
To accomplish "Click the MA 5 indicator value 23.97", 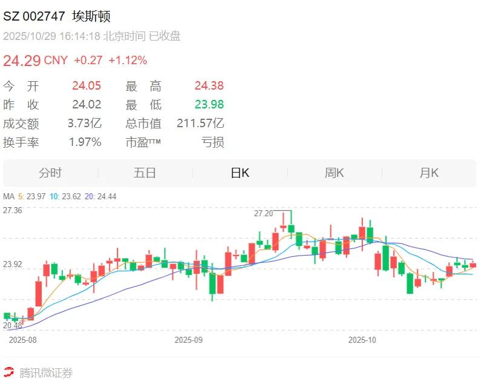I will [x=36, y=196].
